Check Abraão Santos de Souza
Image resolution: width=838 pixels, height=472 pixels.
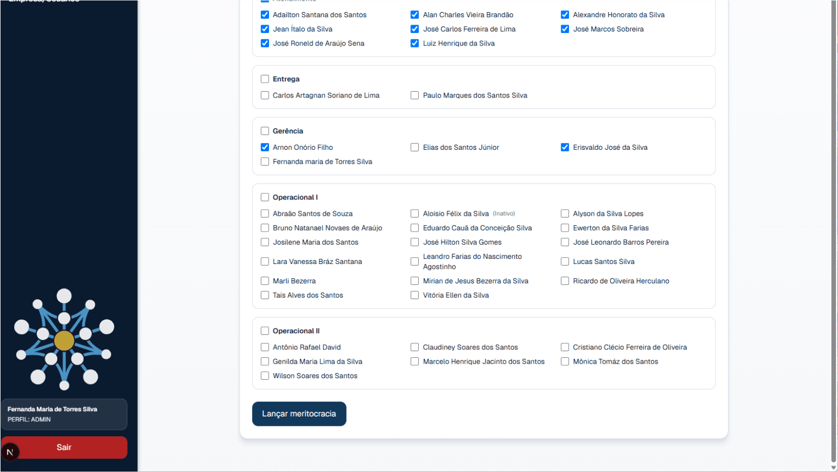pyautogui.click(x=265, y=214)
